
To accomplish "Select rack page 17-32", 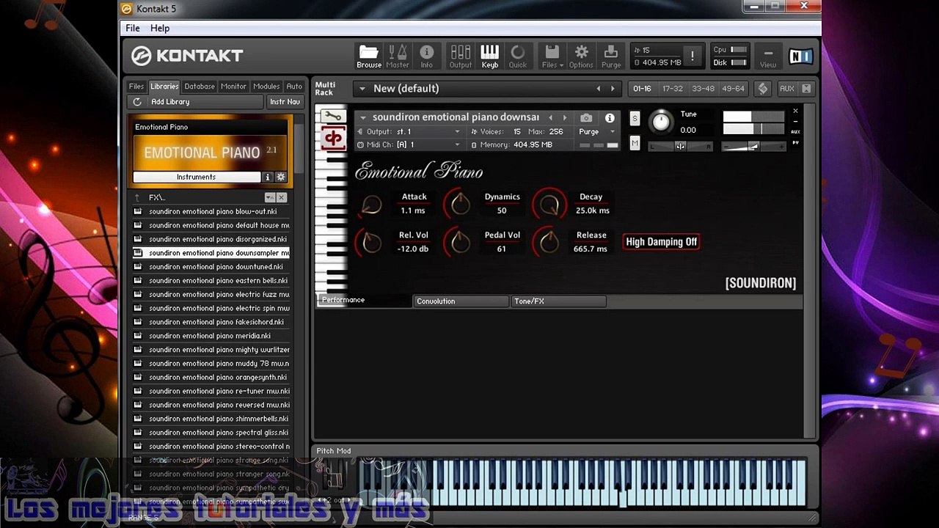I will pyautogui.click(x=672, y=88).
